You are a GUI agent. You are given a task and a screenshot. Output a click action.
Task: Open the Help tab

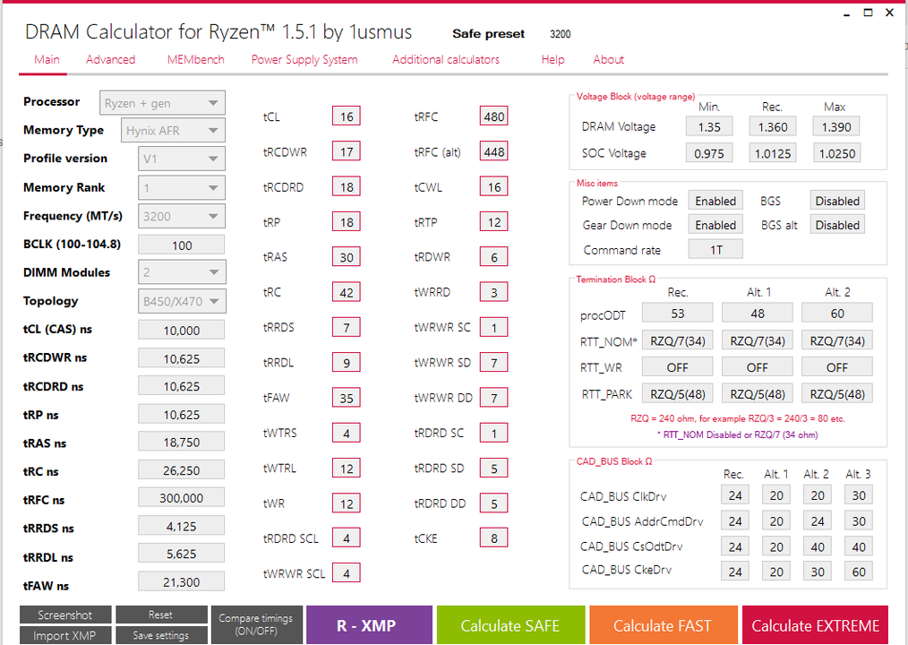pyautogui.click(x=553, y=60)
